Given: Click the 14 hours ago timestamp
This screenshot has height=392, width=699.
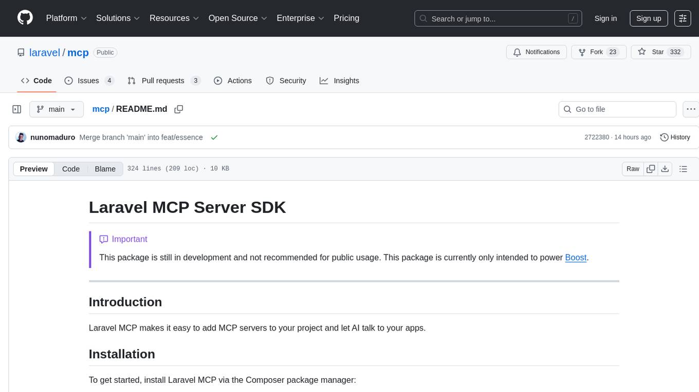Looking at the screenshot, I should tap(632, 138).
